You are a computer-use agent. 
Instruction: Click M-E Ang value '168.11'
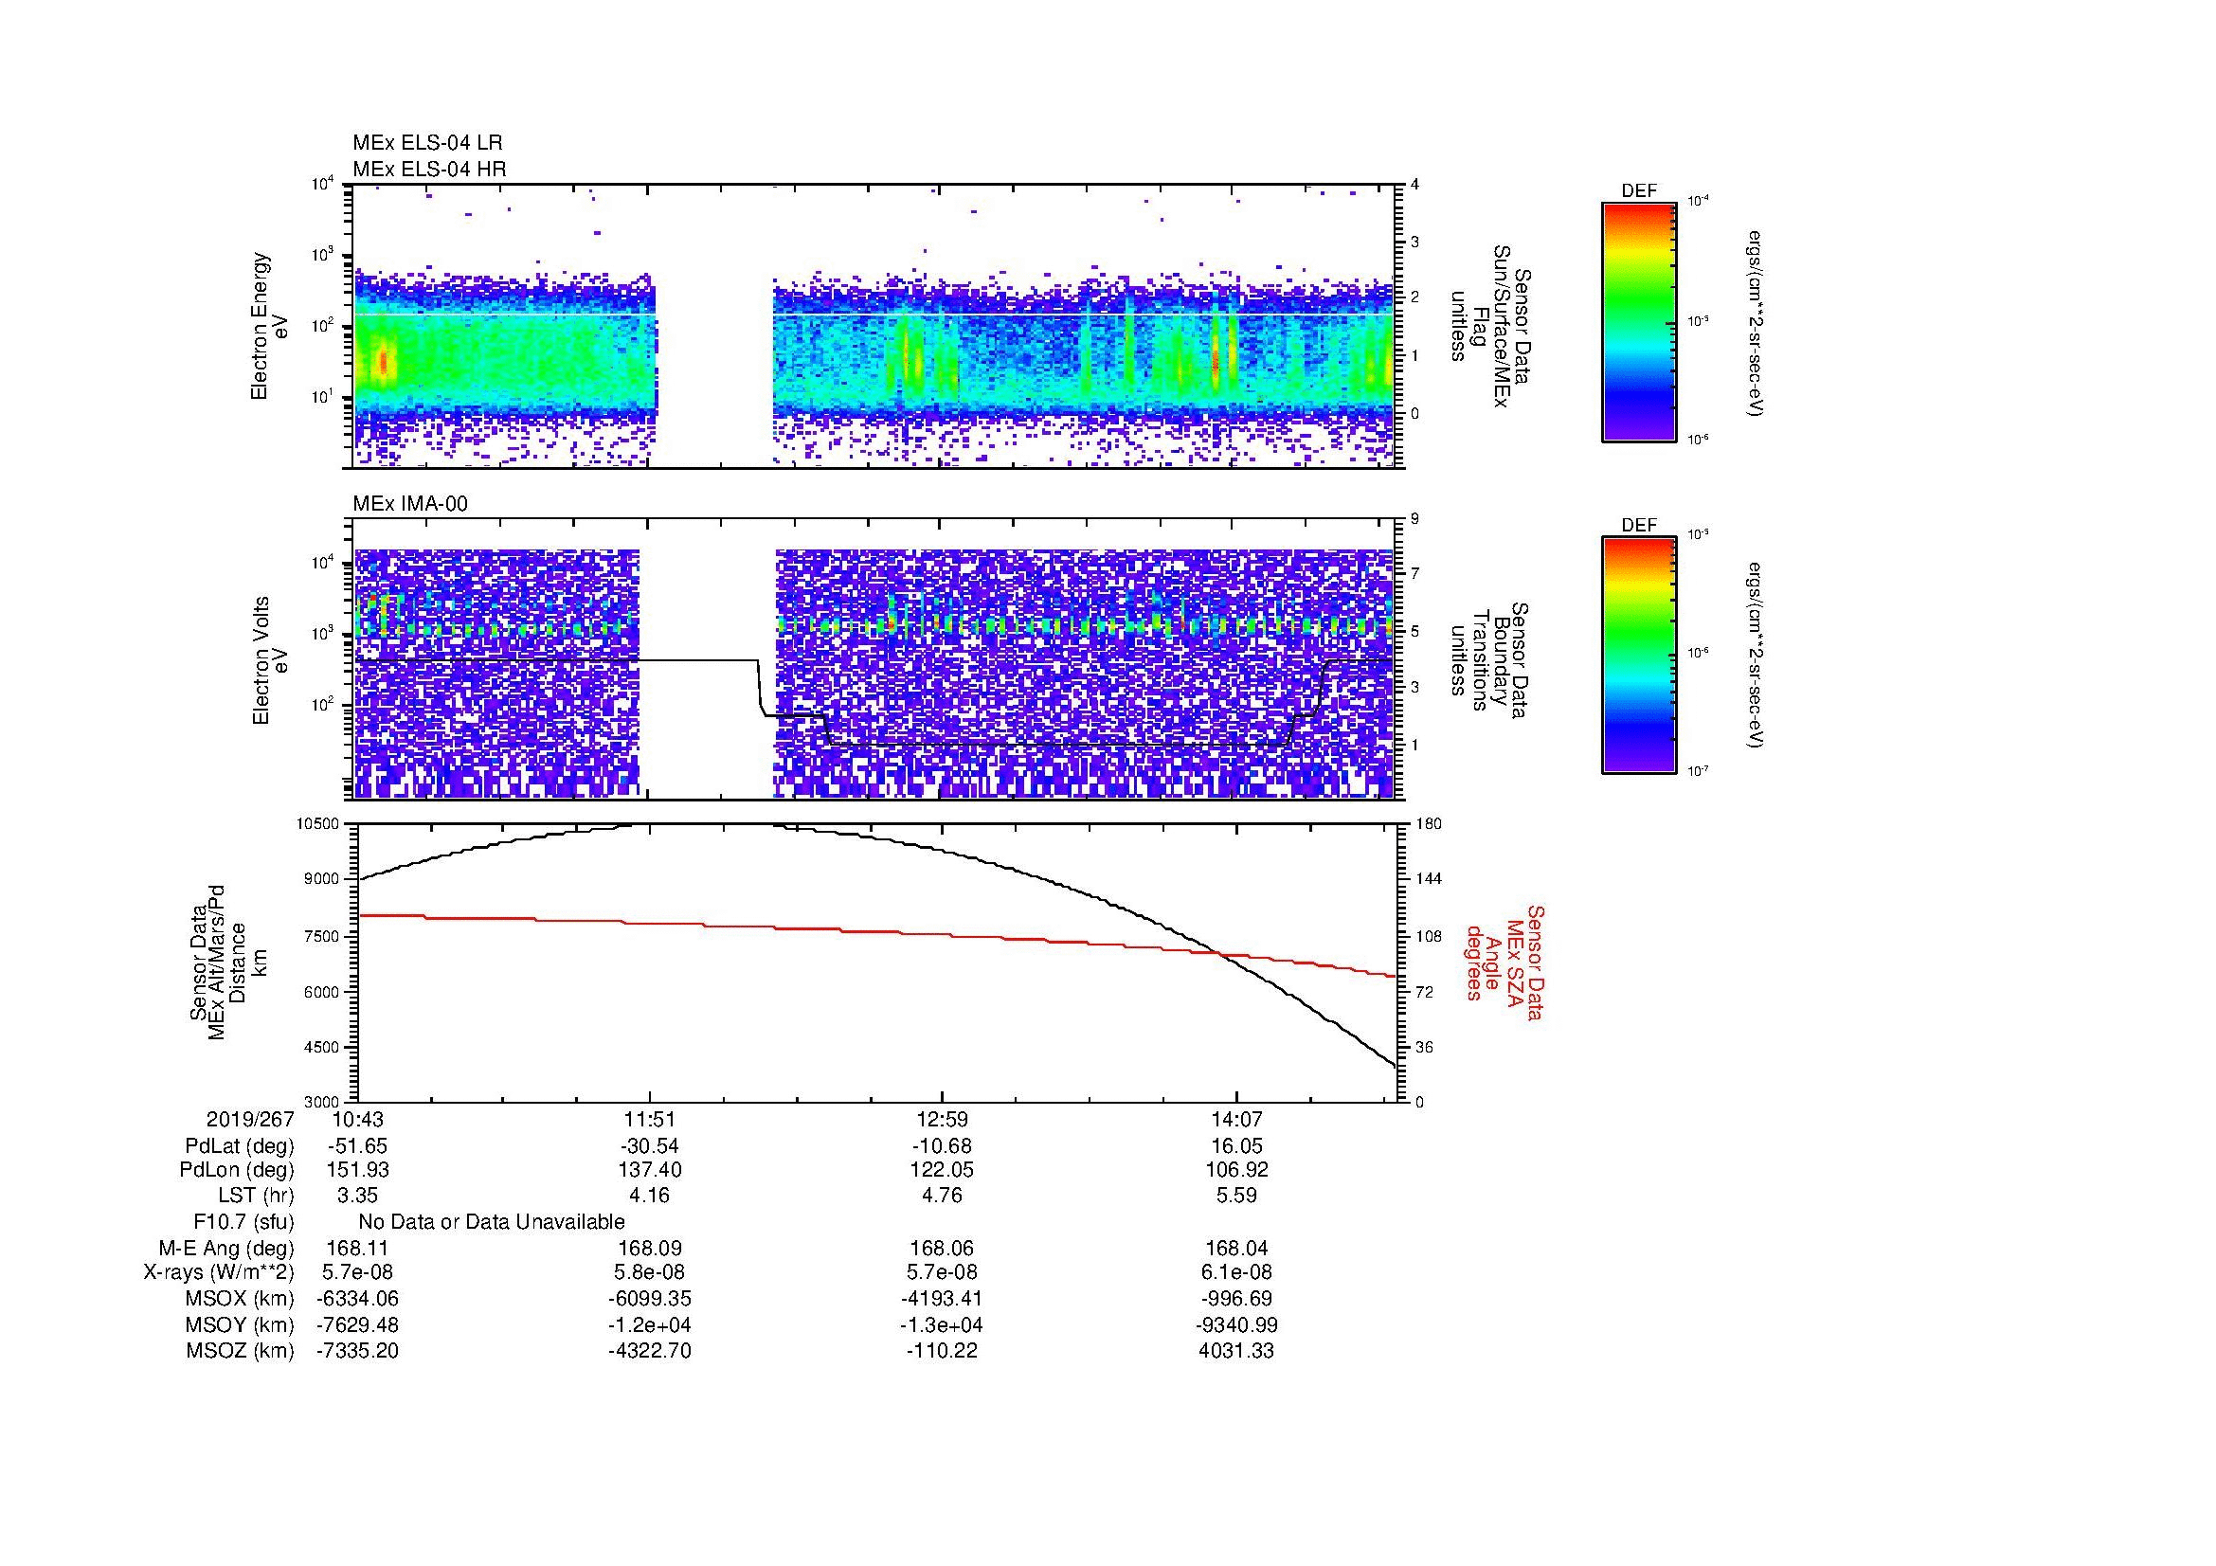pyautogui.click(x=358, y=1248)
